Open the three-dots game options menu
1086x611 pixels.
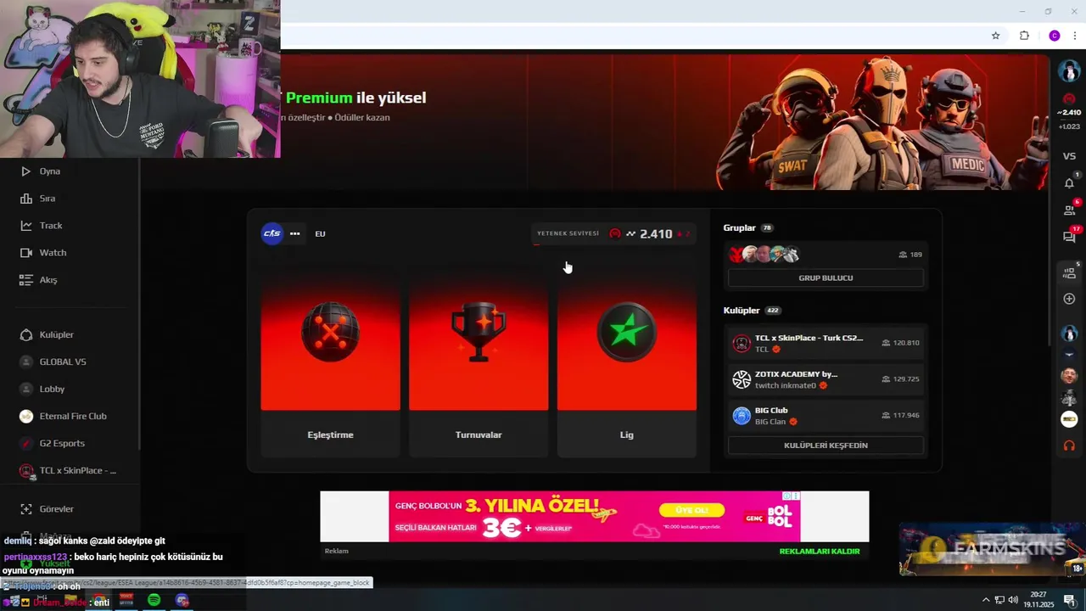[x=294, y=233]
